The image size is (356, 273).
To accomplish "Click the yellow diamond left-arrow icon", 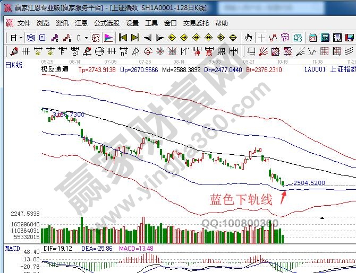I will (172, 38).
